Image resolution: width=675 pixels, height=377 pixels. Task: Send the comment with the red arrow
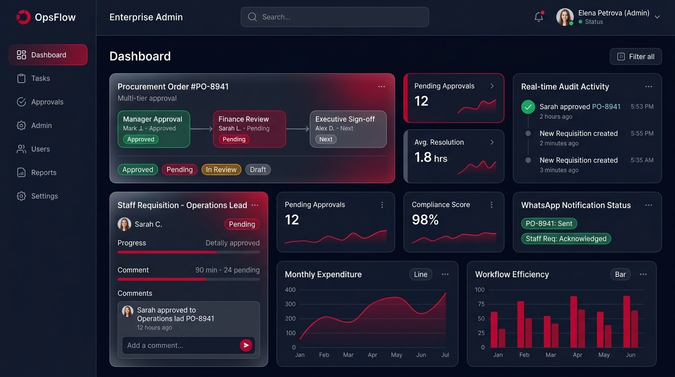click(x=246, y=346)
